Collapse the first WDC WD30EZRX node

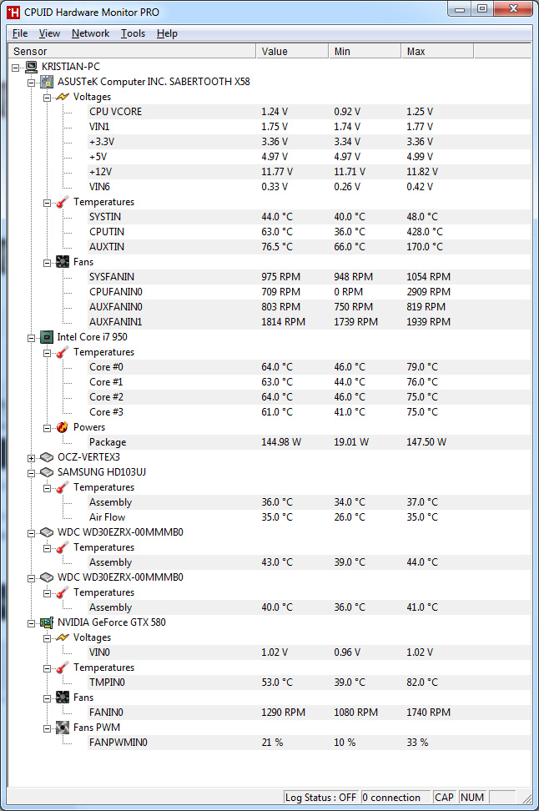pyautogui.click(x=31, y=532)
